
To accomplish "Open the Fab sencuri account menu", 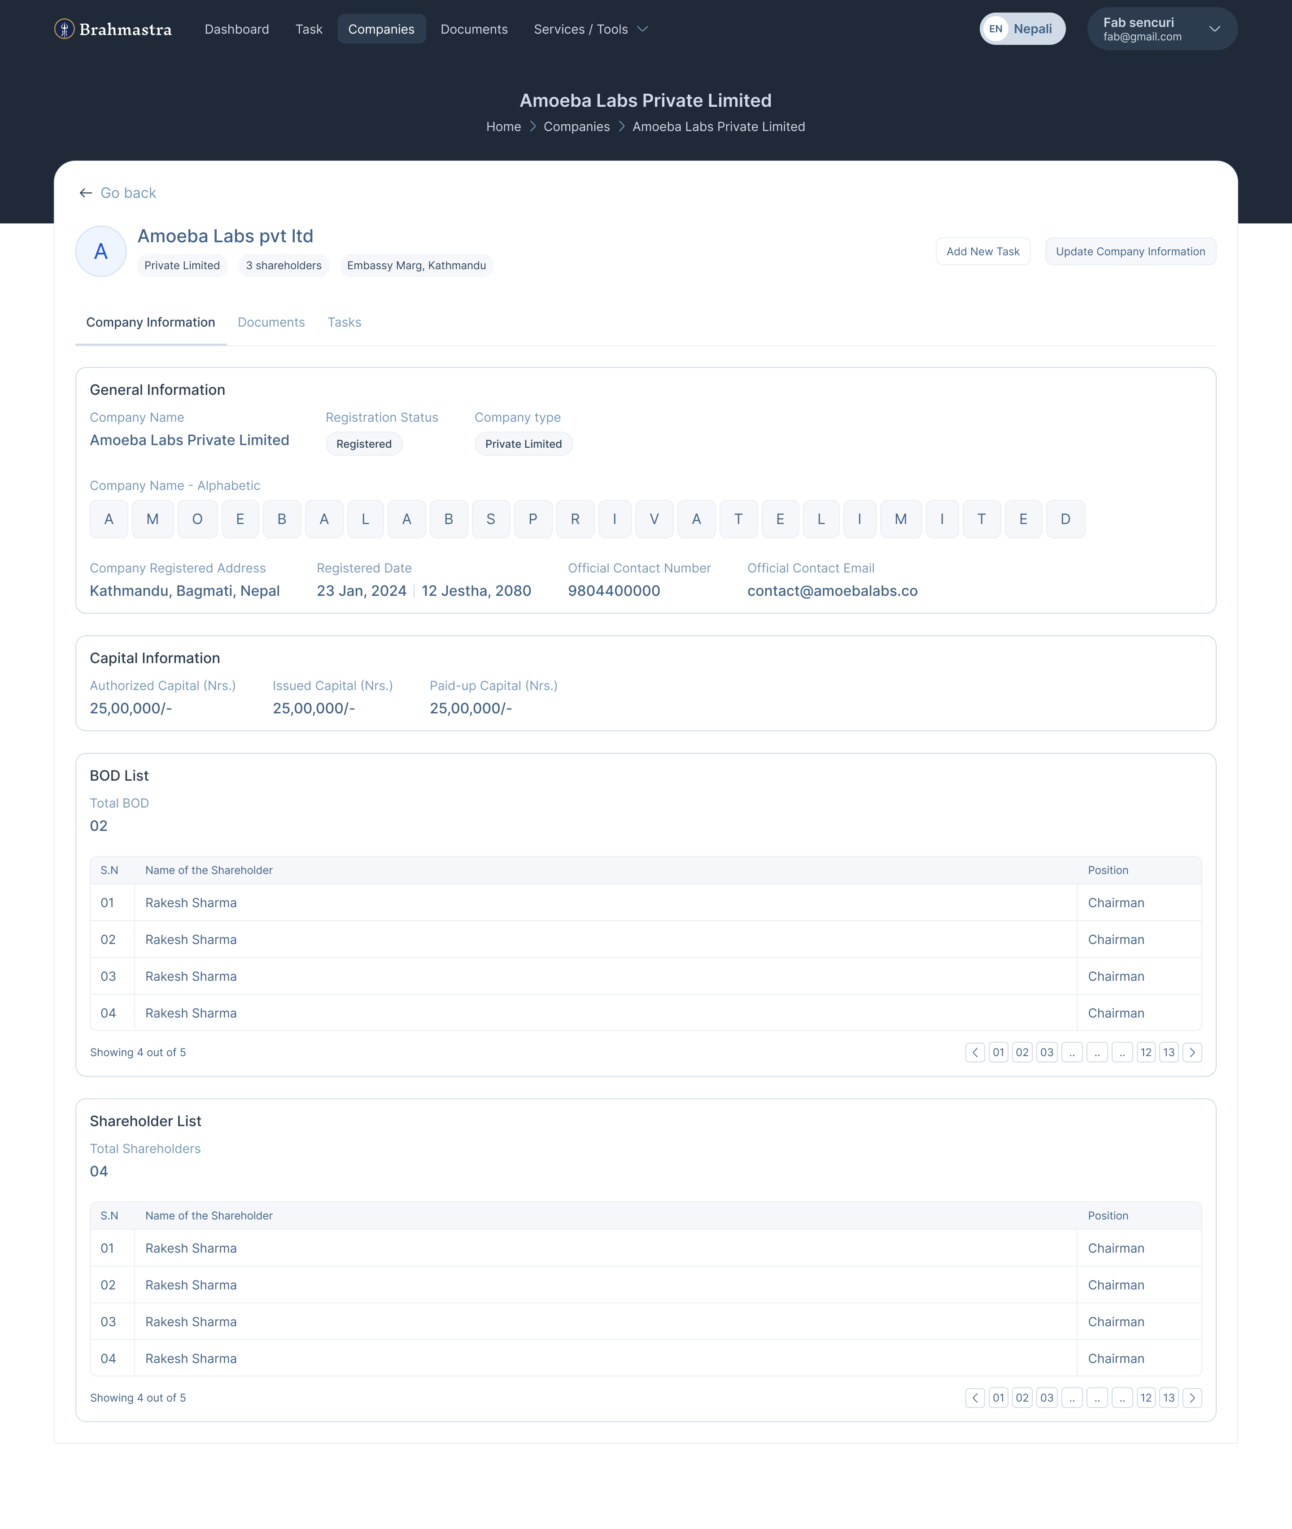I will (1161, 29).
